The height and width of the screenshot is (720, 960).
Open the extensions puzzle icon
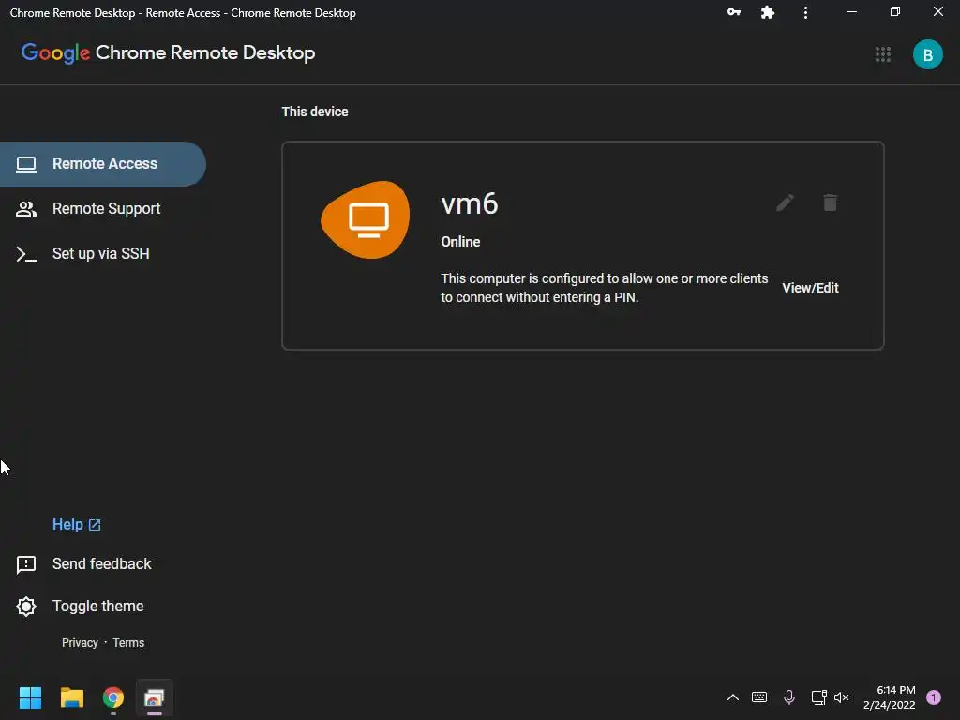pos(767,12)
